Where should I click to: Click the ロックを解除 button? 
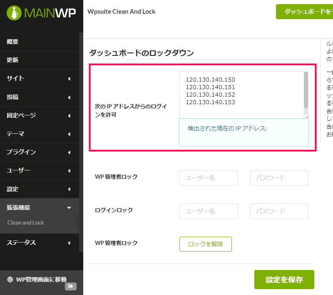pyautogui.click(x=205, y=244)
